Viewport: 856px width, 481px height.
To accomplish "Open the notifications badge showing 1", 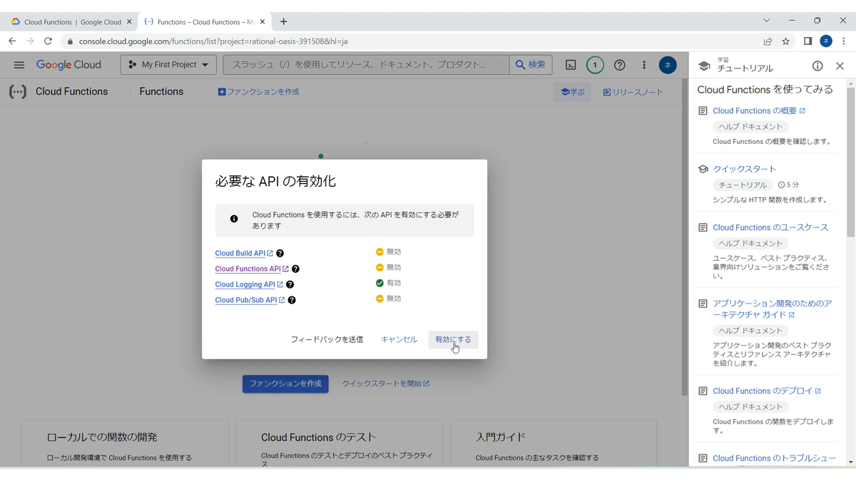I will pos(595,65).
